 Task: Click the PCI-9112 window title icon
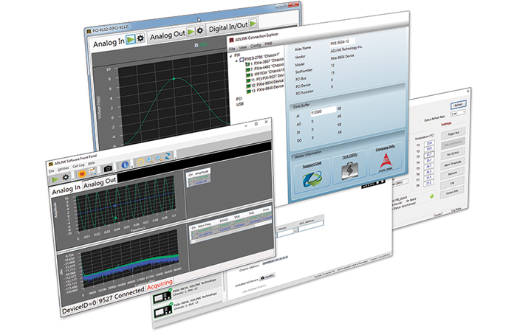coord(89,32)
